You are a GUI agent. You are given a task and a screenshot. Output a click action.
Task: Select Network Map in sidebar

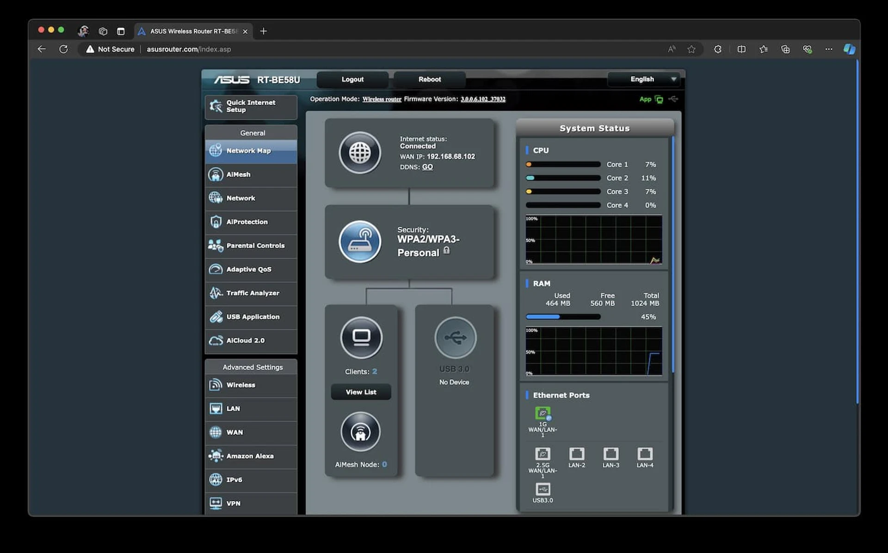click(x=251, y=151)
